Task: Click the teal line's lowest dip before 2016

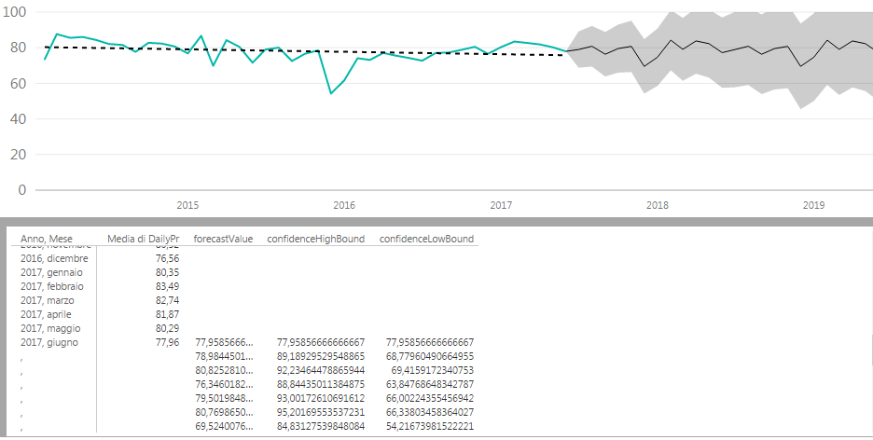Action: point(331,93)
